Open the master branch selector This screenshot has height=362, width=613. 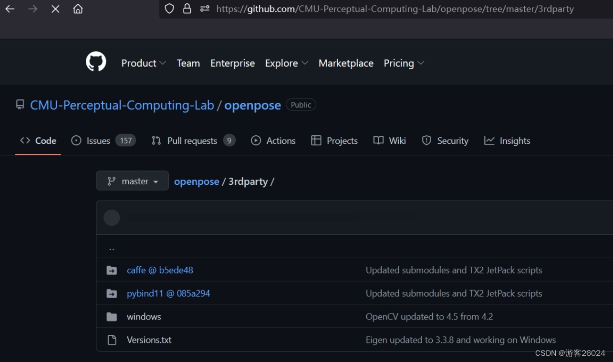(132, 181)
